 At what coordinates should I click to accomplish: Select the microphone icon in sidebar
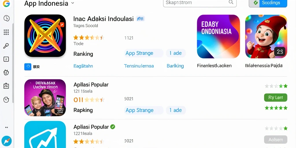pyautogui.click(x=6, y=46)
